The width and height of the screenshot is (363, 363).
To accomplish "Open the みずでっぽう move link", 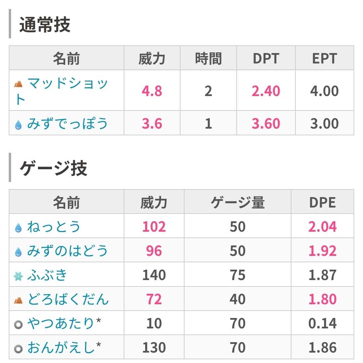I will click(x=68, y=123).
